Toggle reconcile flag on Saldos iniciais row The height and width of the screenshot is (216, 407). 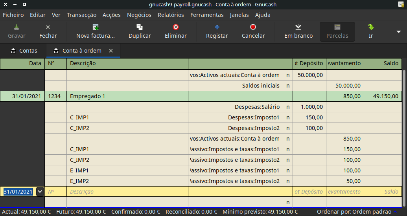pyautogui.click(x=288, y=86)
